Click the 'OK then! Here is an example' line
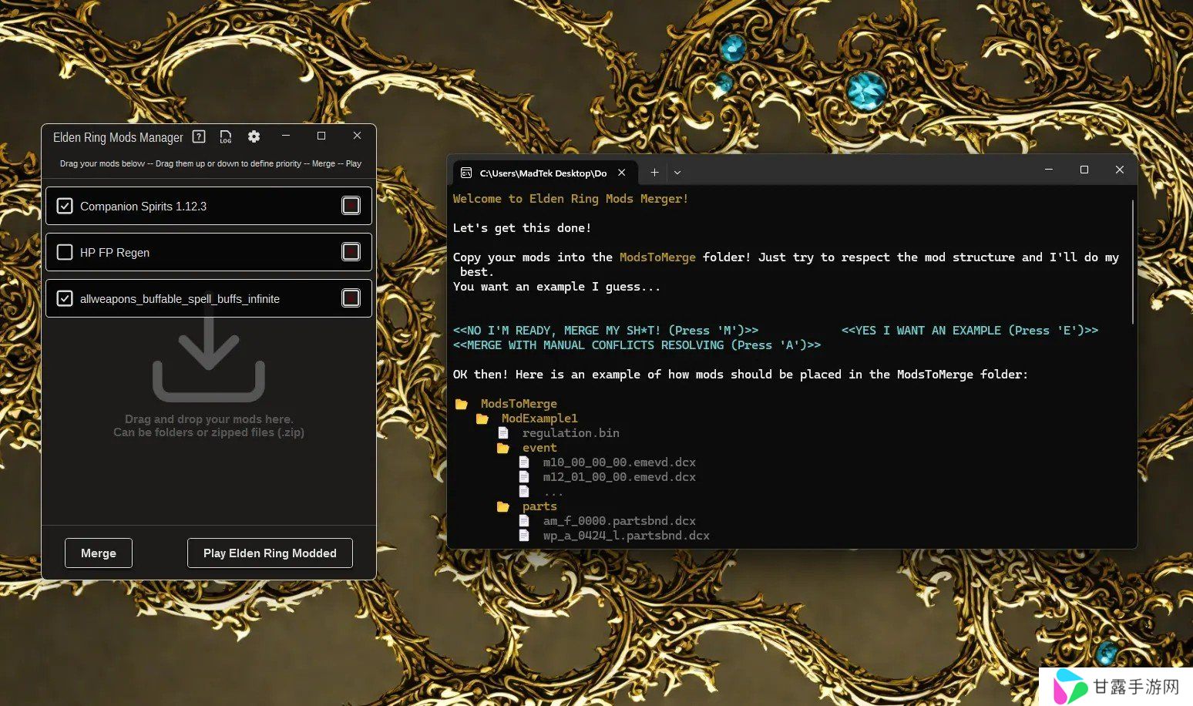Image resolution: width=1193 pixels, height=706 pixels. pyautogui.click(x=740, y=375)
